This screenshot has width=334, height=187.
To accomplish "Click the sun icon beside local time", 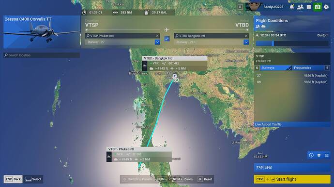I will click(257, 35).
